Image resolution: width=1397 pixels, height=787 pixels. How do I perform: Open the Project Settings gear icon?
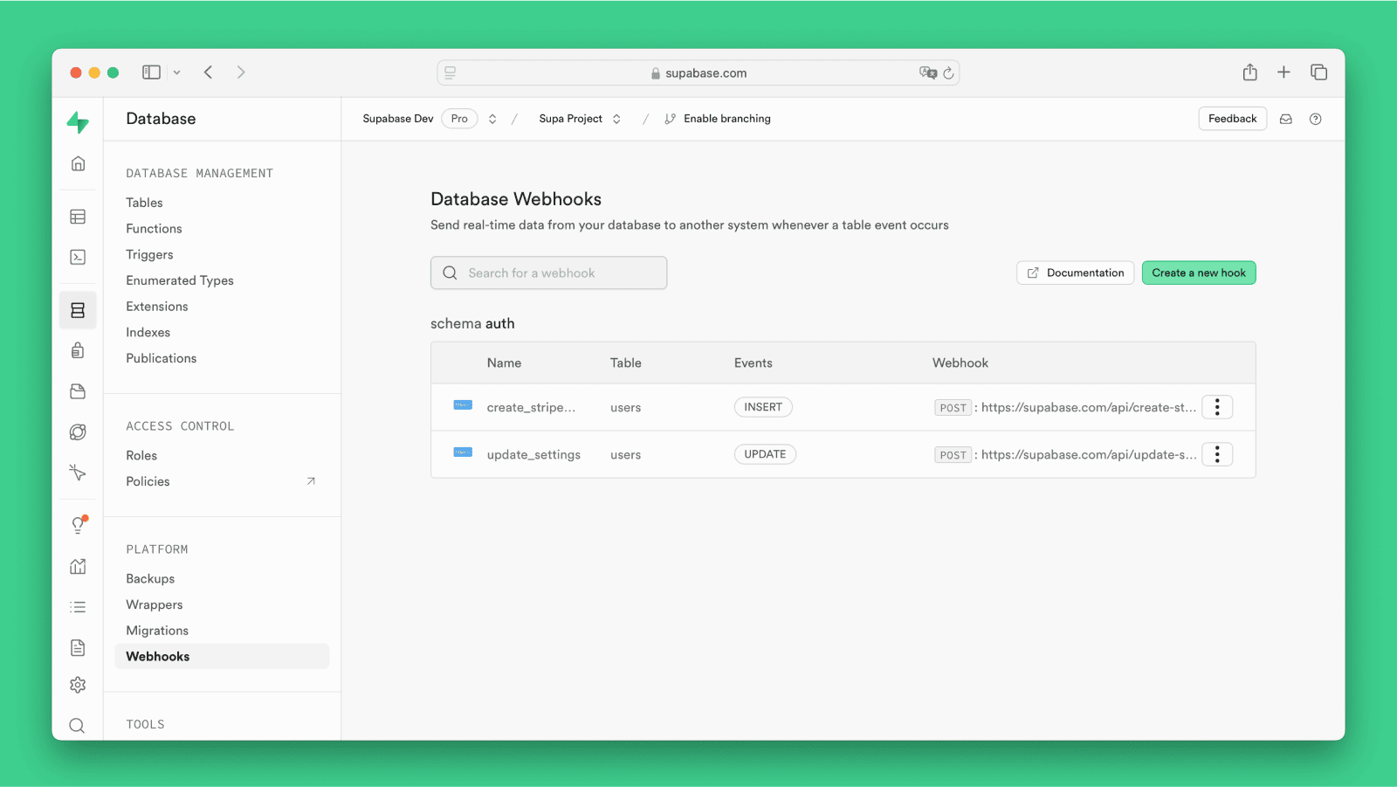(78, 685)
